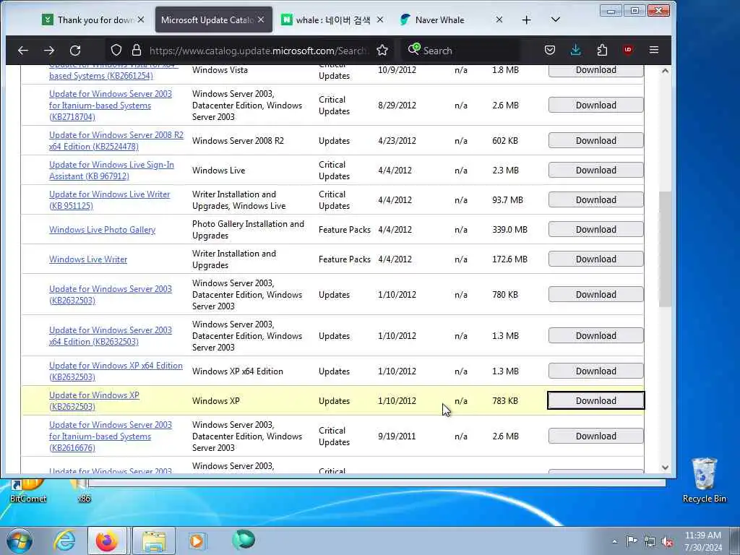Download the 8/29/2012 Server 2003 update
Viewport: 740px width, 555px height.
595,106
